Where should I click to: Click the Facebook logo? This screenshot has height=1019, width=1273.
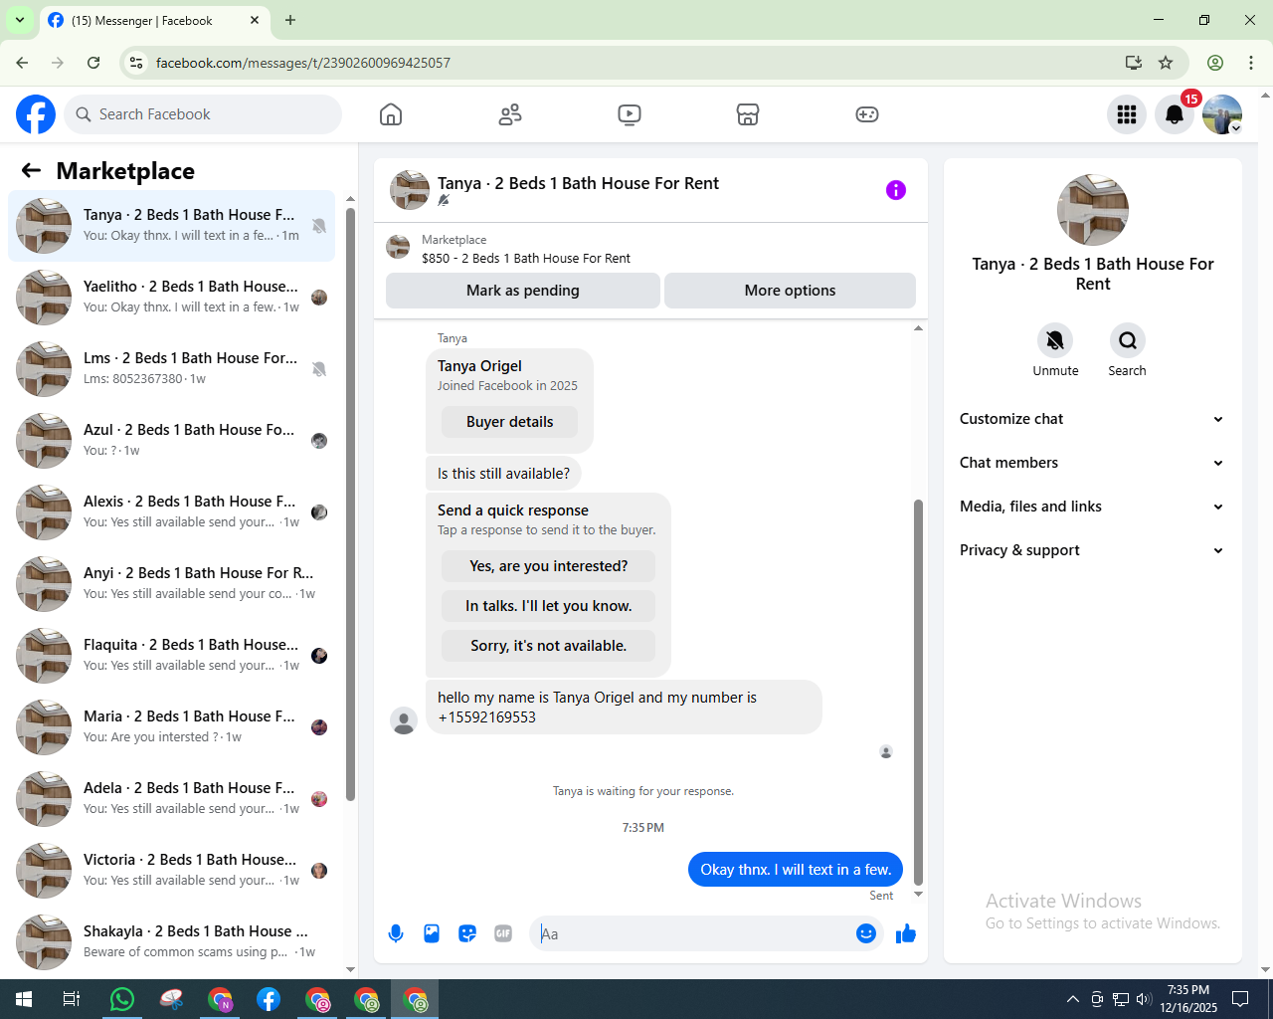[36, 114]
